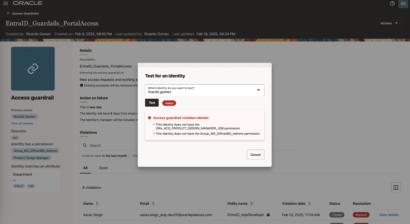Screen dimensions: 410x224
Task: Focus the Violations search field
Action: (x=188, y=145)
